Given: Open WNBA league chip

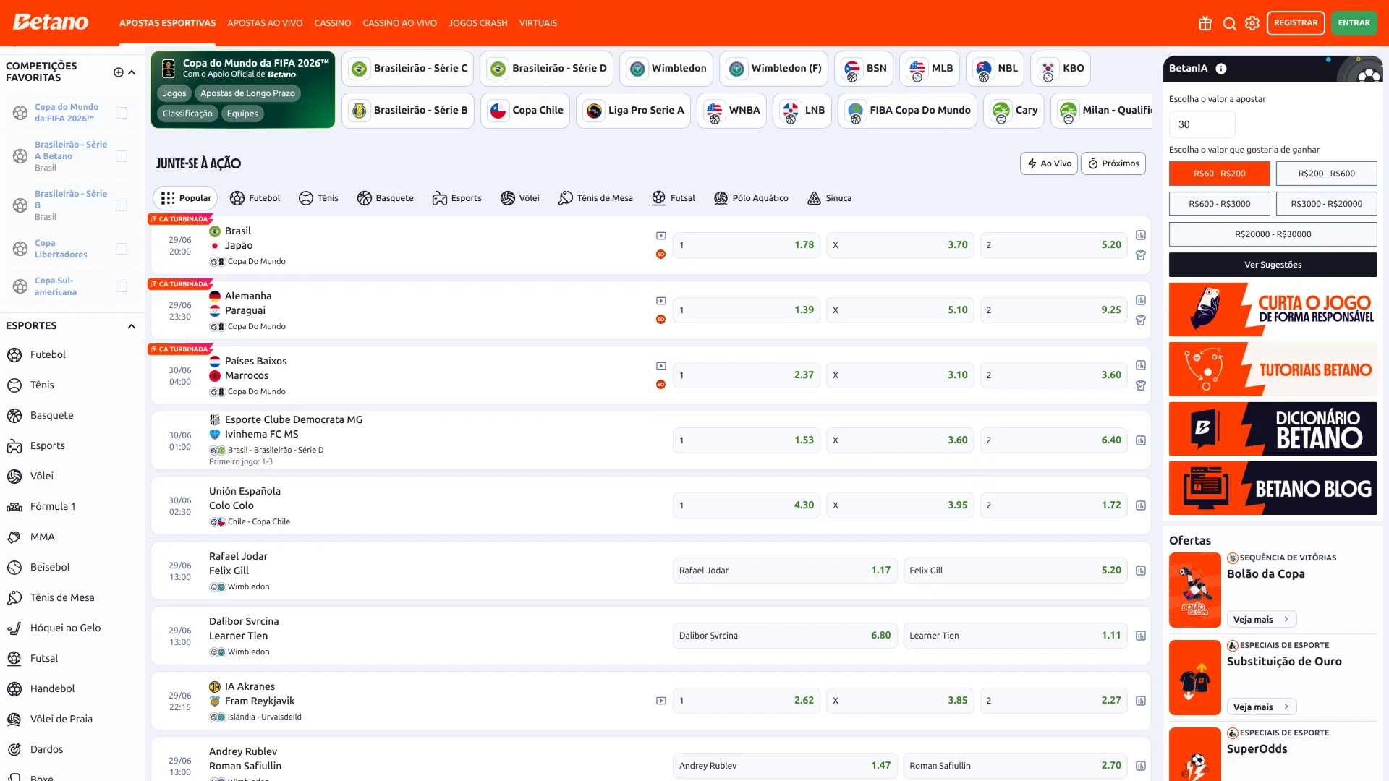Looking at the screenshot, I should (731, 111).
